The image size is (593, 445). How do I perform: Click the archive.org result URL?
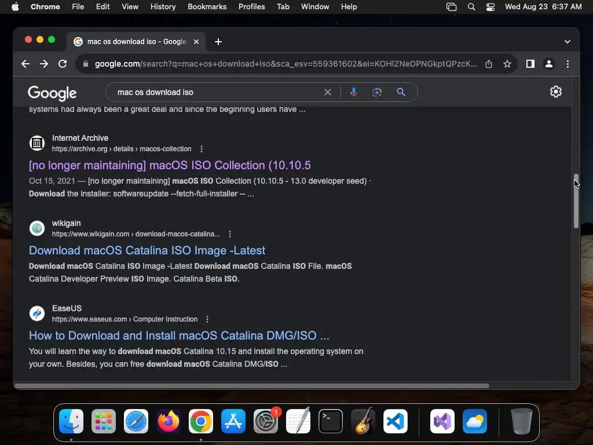tap(122, 149)
